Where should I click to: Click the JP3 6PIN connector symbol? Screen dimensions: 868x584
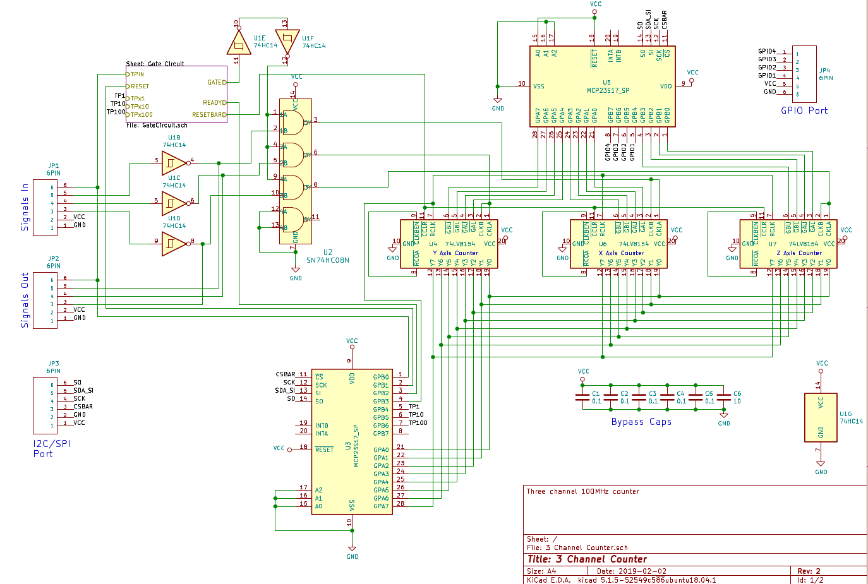point(45,405)
